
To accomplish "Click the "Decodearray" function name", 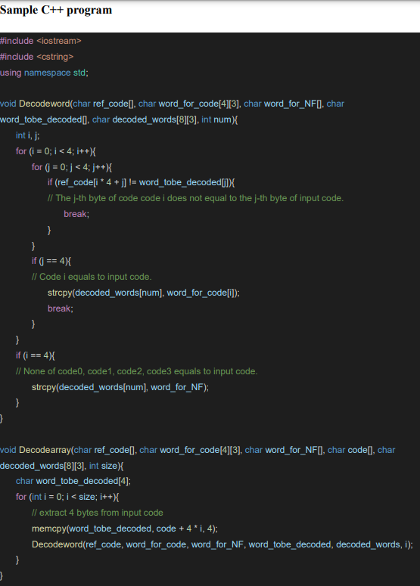I will [x=45, y=450].
